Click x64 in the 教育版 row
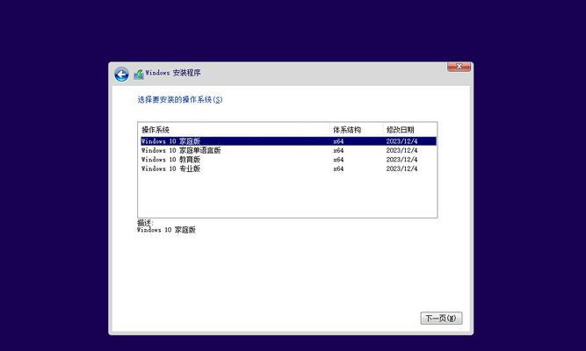The height and width of the screenshot is (351, 586). (x=338, y=160)
